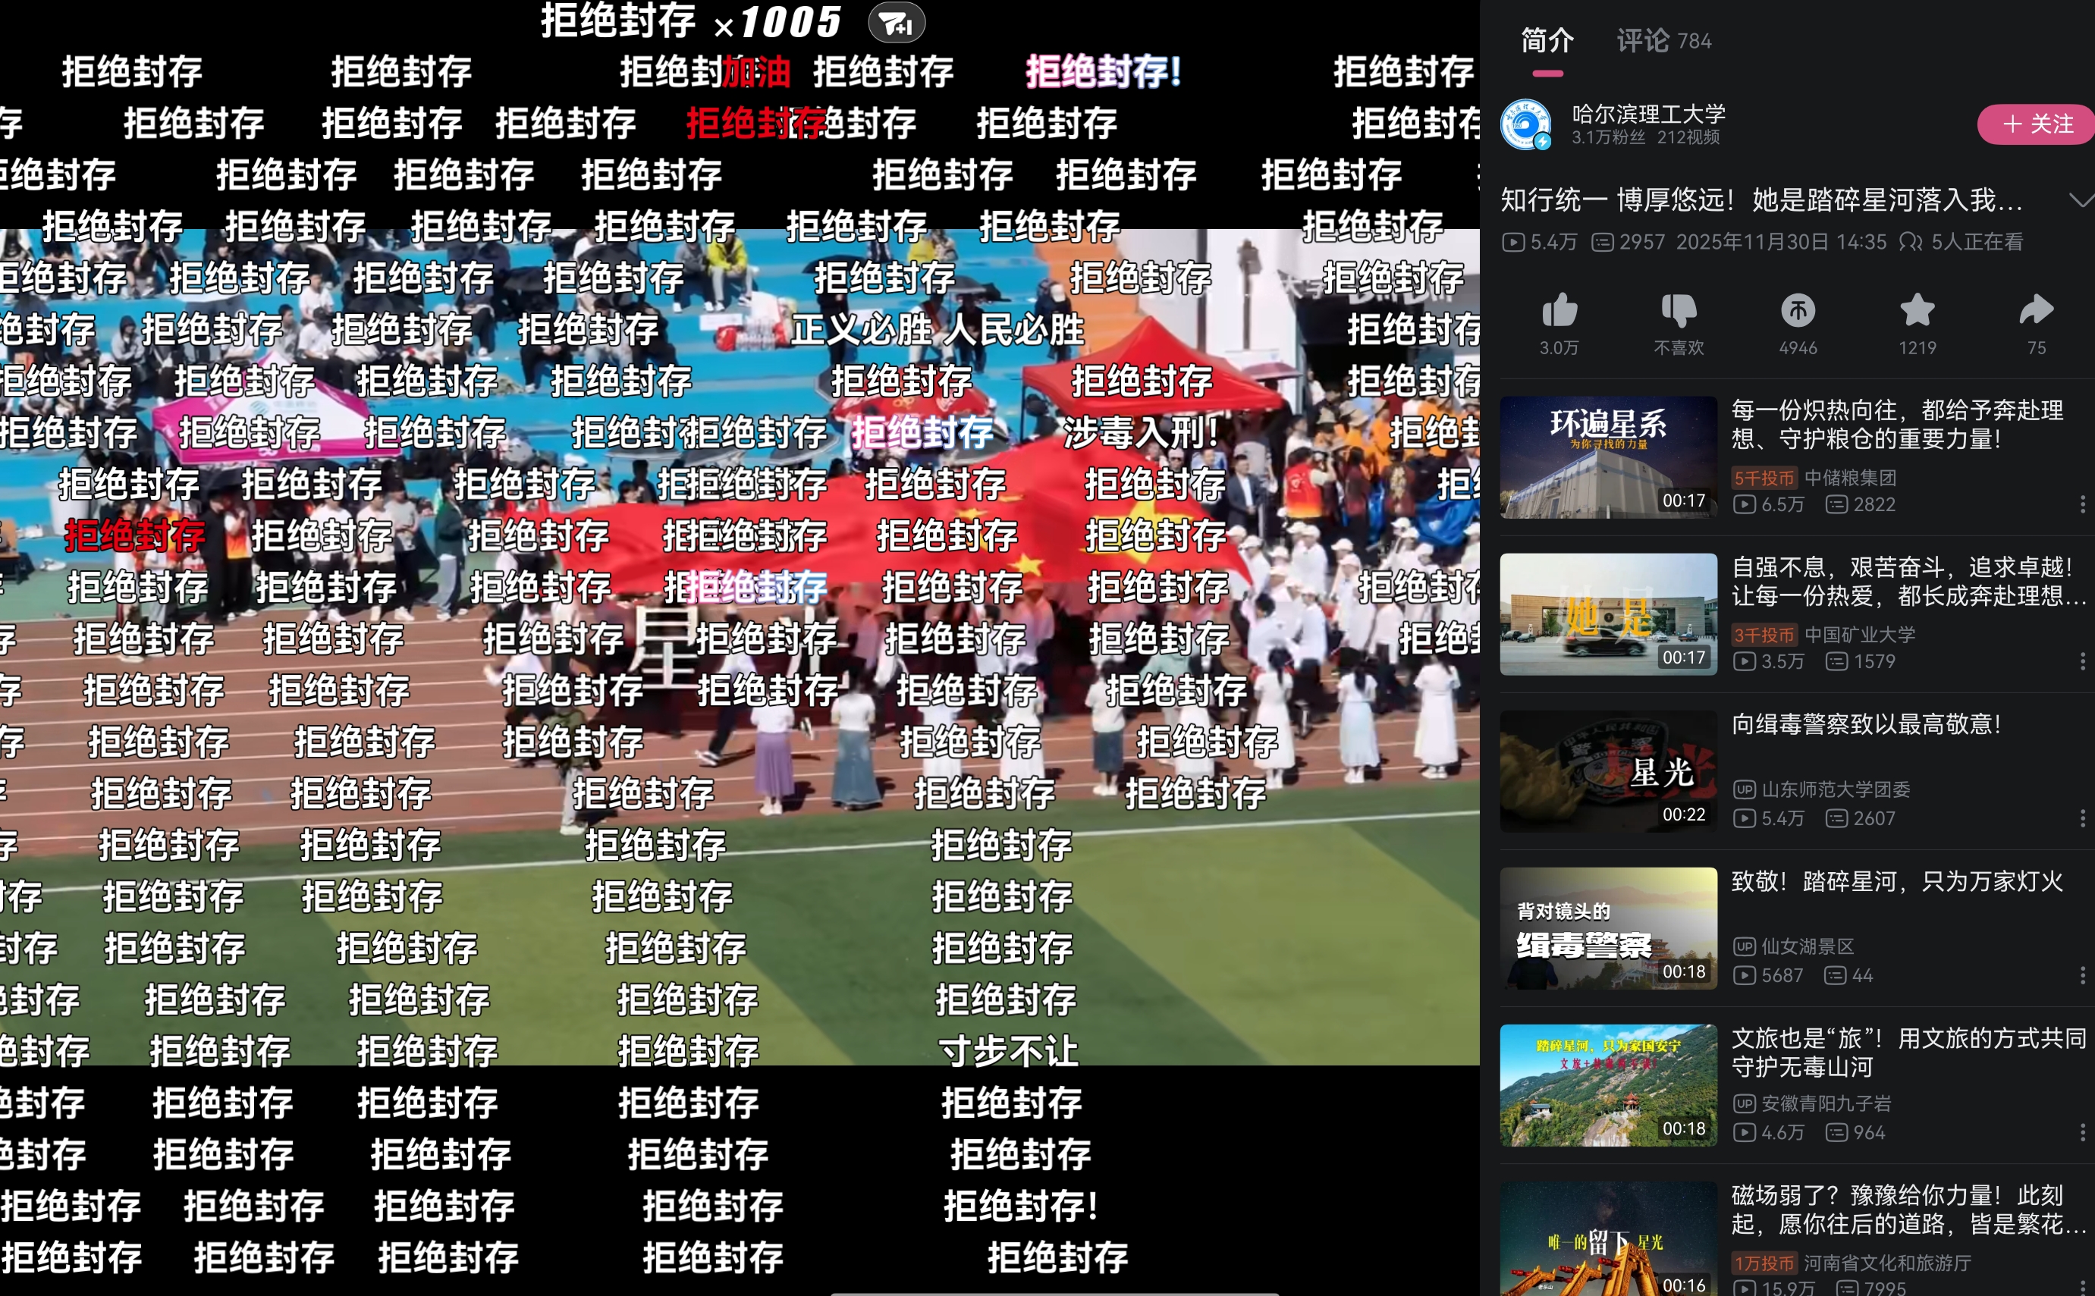
Task: Open 哈尔滨理工大学 uploader avatar
Action: coord(1526,125)
